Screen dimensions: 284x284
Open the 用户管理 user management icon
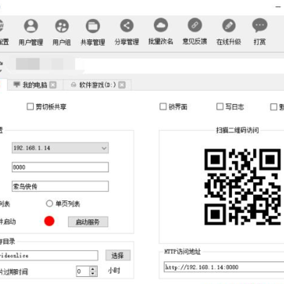pos(31,26)
